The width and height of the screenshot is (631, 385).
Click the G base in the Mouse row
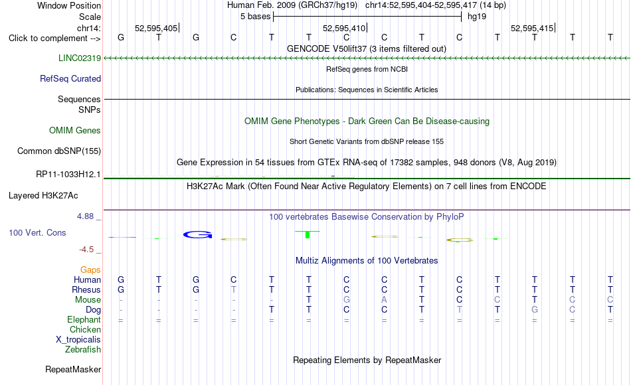pyautogui.click(x=347, y=300)
